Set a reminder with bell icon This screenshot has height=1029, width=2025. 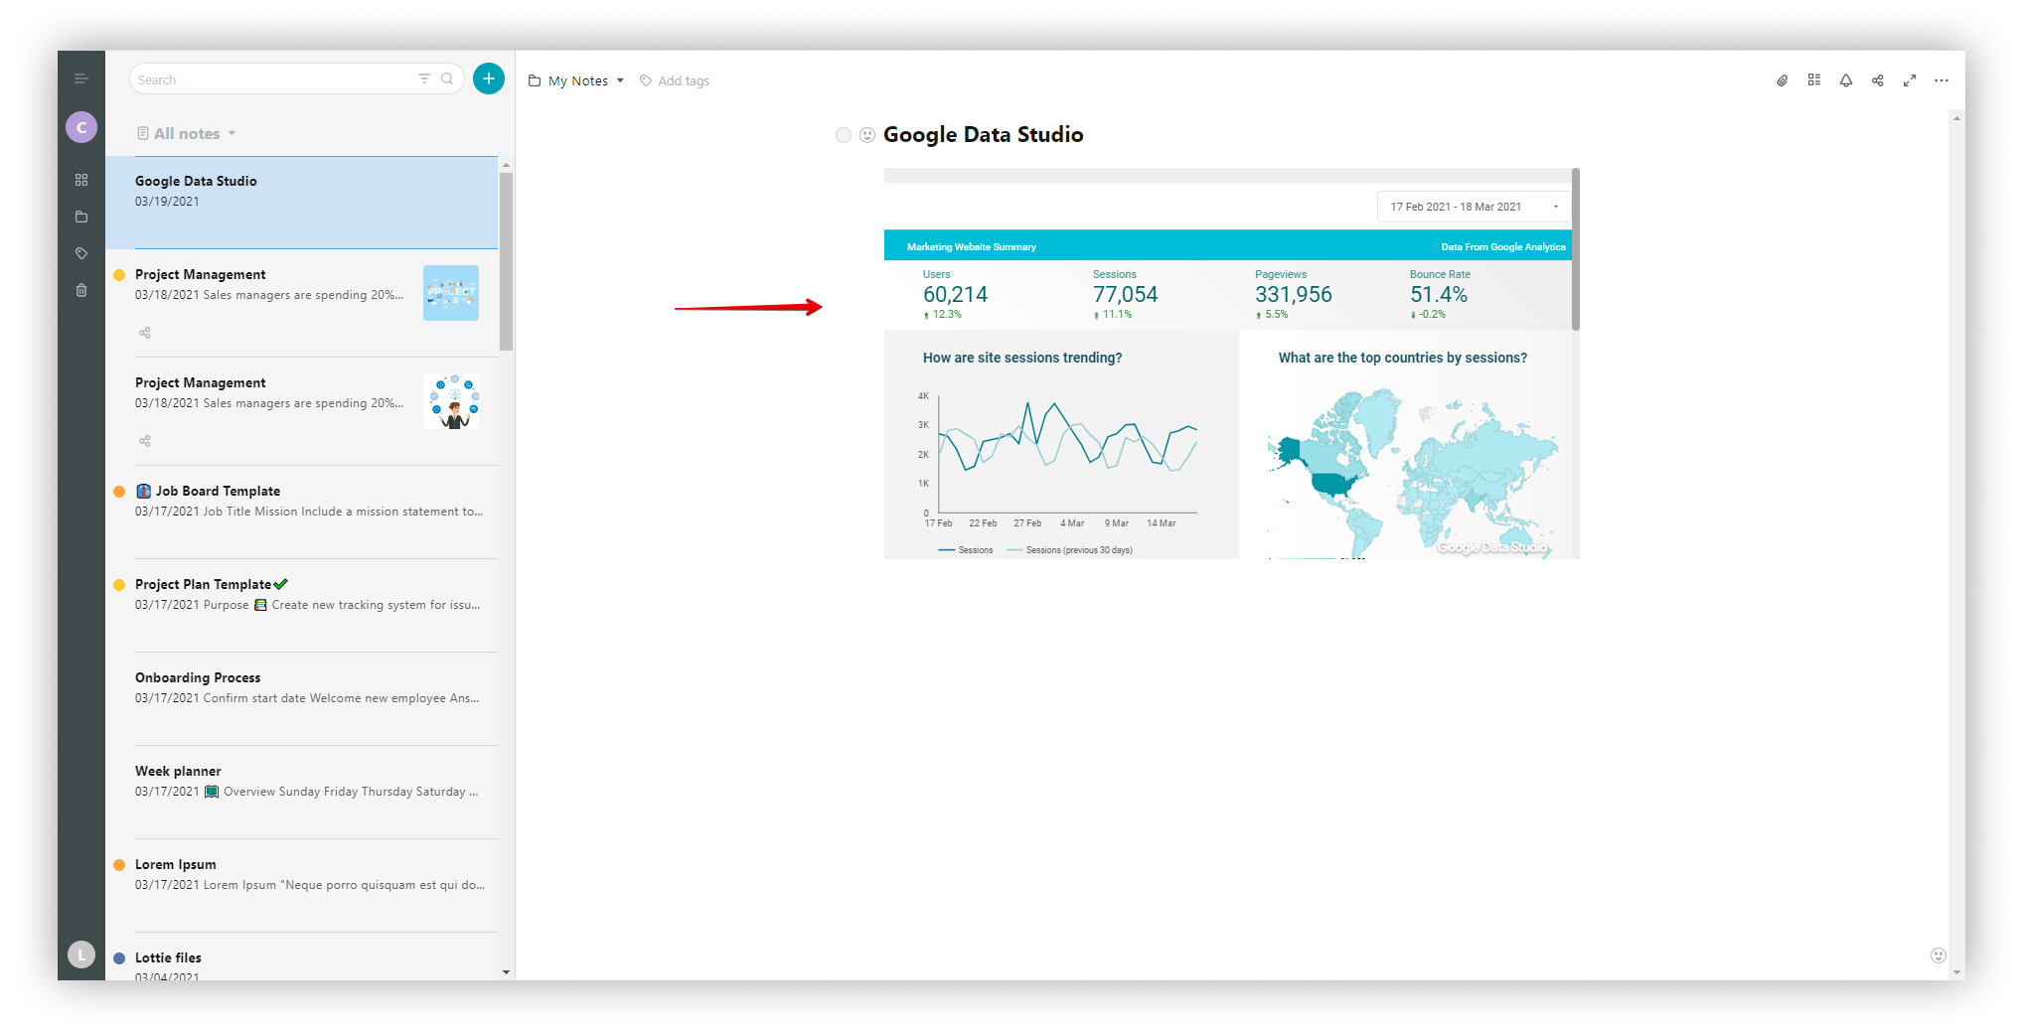click(x=1846, y=80)
